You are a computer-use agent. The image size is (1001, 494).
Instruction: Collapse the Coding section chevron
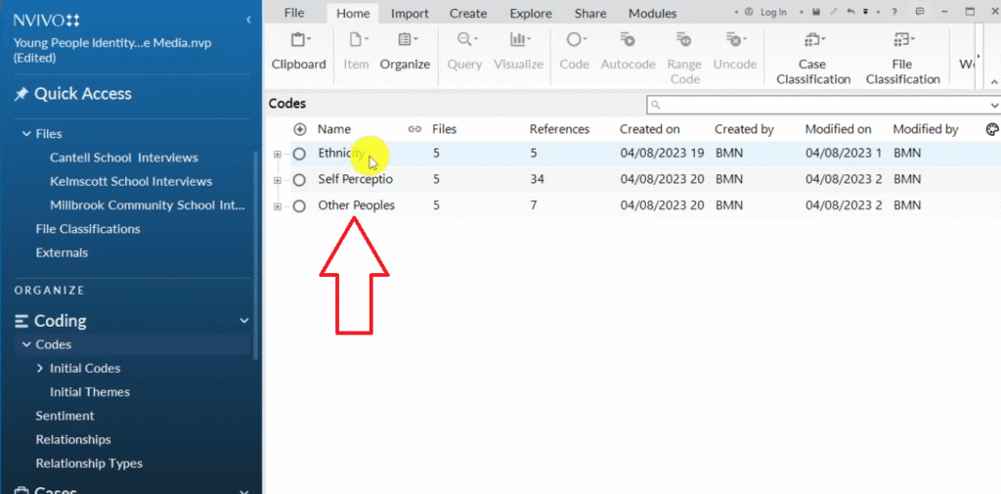point(244,321)
